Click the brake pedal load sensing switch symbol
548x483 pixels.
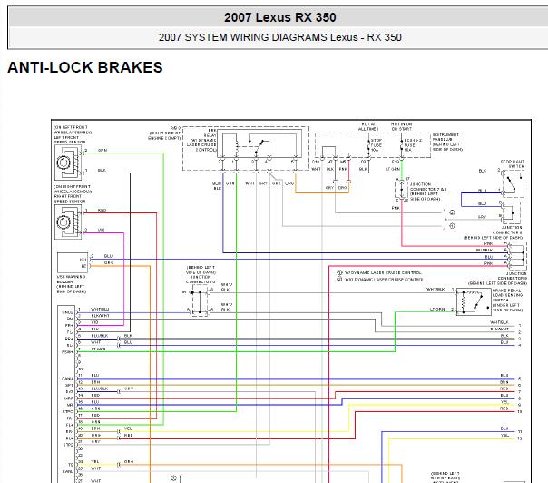(x=474, y=302)
